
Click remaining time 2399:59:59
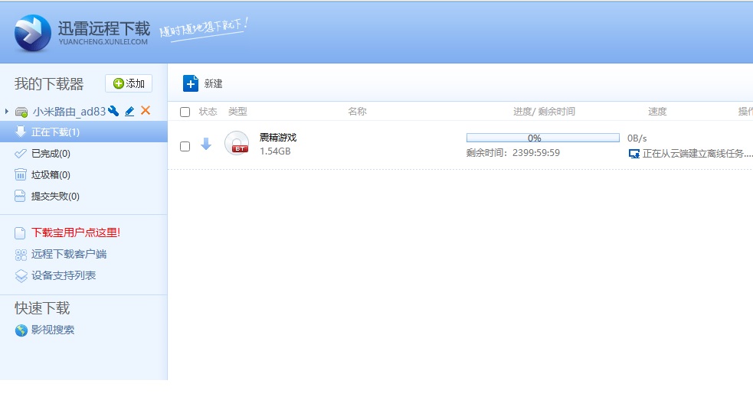click(x=536, y=152)
